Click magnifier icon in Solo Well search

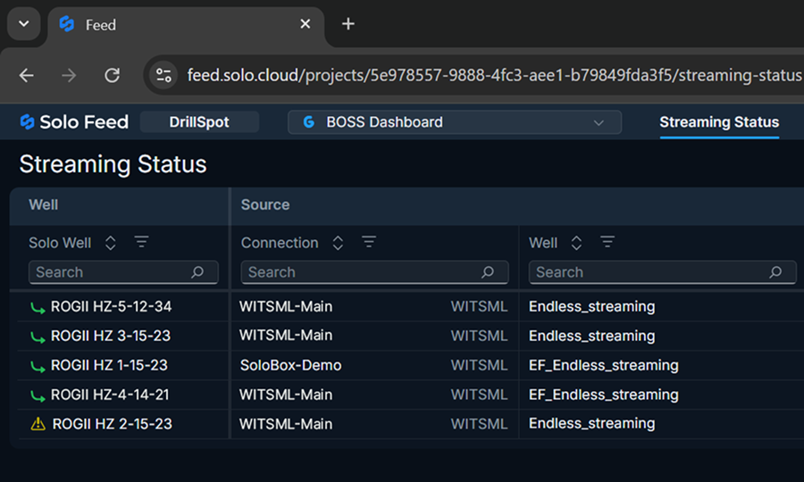click(x=197, y=272)
